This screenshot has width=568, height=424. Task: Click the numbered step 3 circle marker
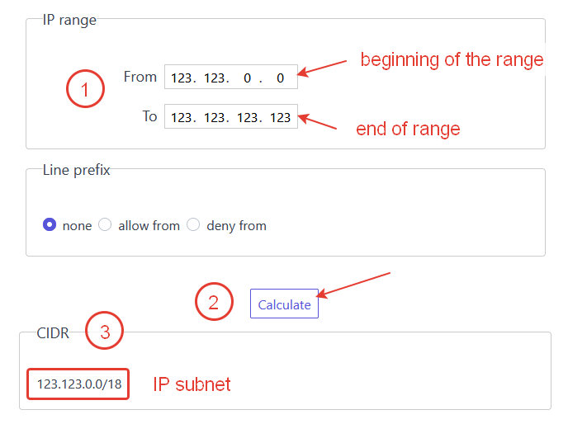tap(105, 332)
